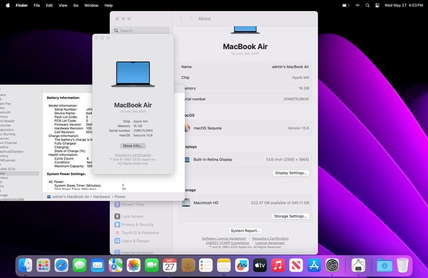Viewport: 428px width, 278px height.
Task: Open the Window menu
Action: point(91,5)
